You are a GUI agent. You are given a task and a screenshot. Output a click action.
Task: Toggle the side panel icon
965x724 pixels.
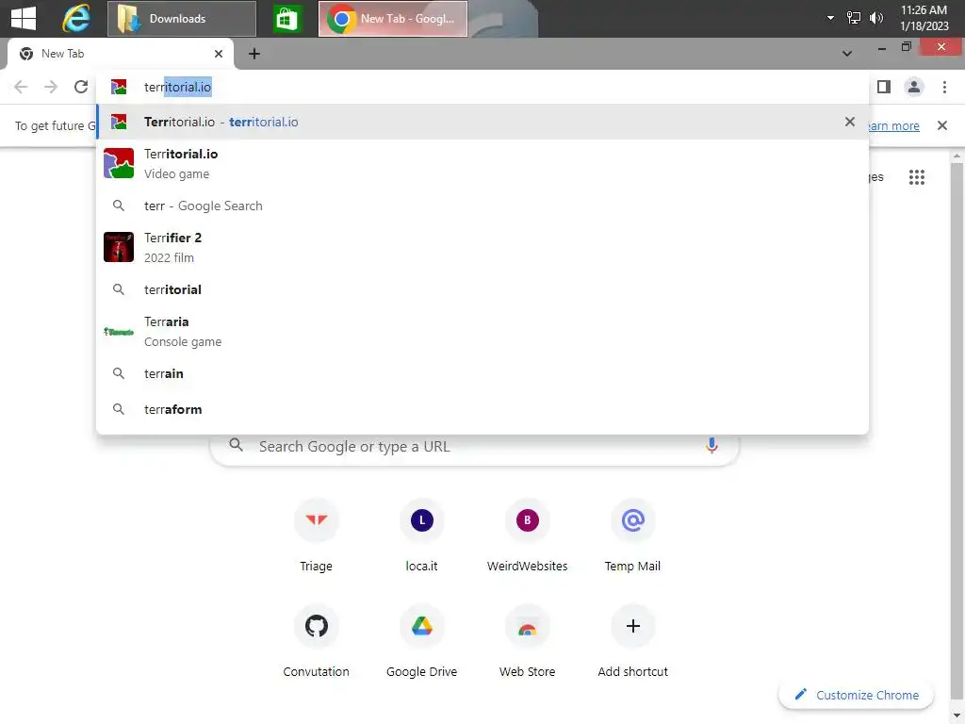884,87
